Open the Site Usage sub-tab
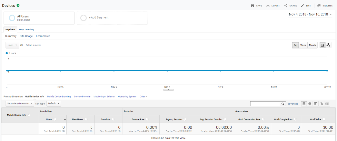Screen dimensions: 337x141 26,36
